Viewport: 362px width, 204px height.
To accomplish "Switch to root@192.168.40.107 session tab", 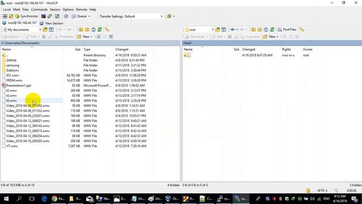I will click(20, 23).
